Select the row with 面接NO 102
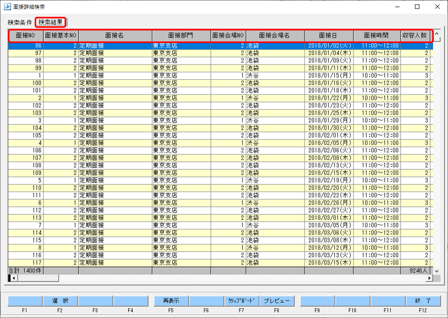The width and height of the screenshot is (448, 318). [x=220, y=105]
